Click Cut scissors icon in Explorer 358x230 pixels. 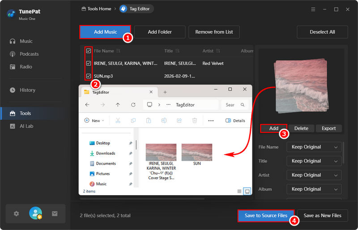pyautogui.click(x=118, y=120)
